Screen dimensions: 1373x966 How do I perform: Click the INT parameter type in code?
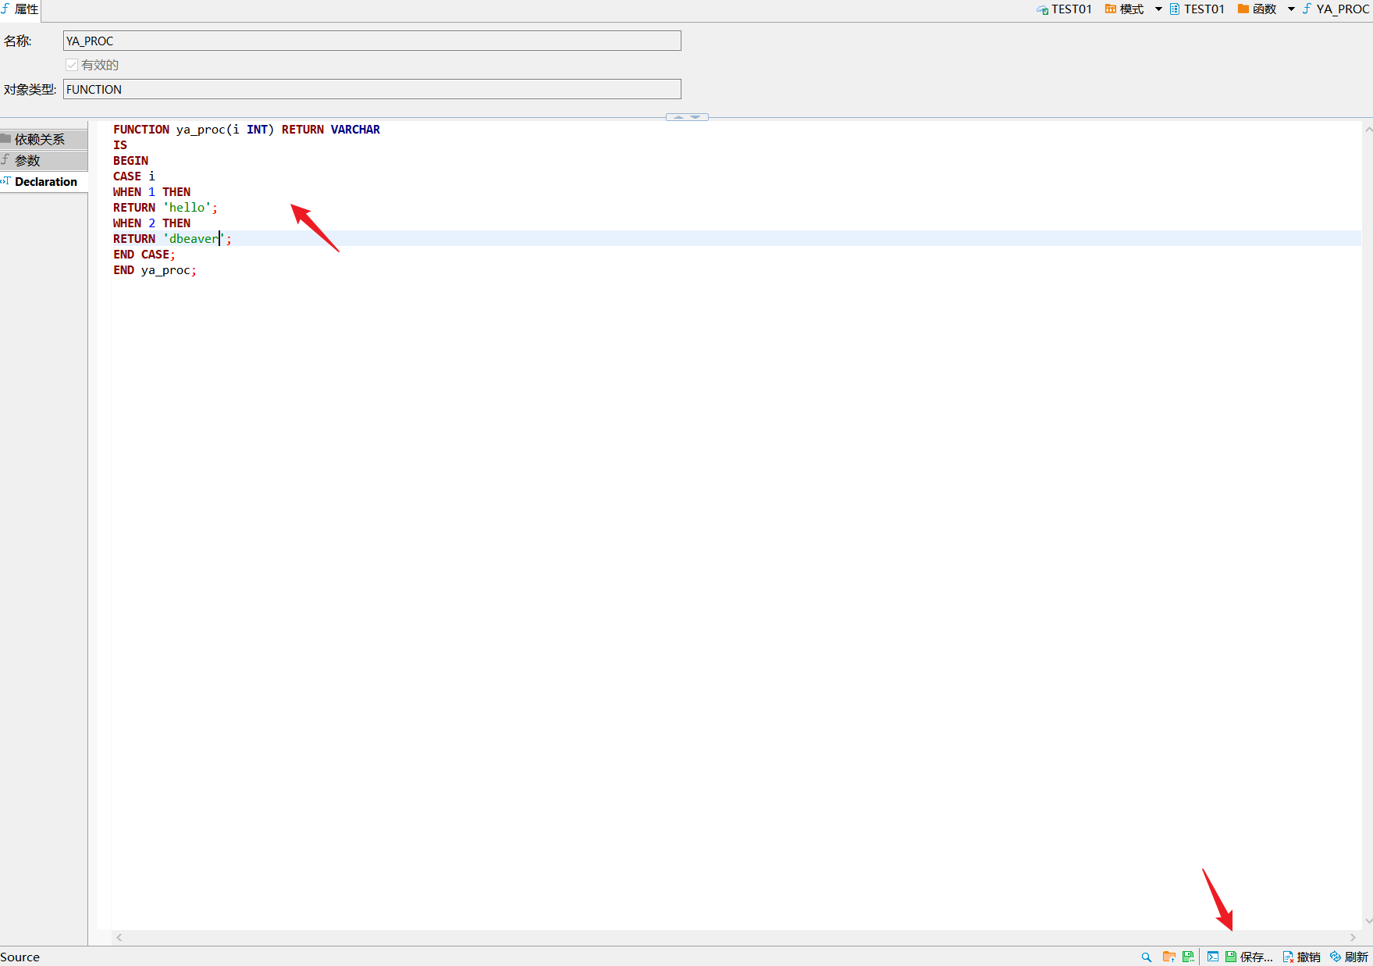click(x=258, y=130)
